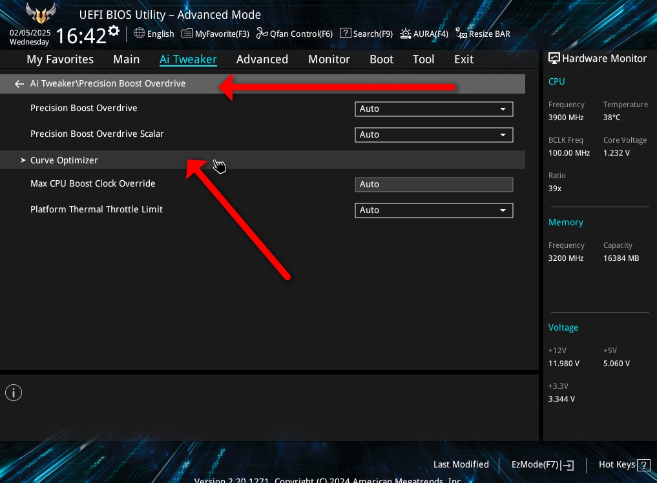Select English language option

160,34
